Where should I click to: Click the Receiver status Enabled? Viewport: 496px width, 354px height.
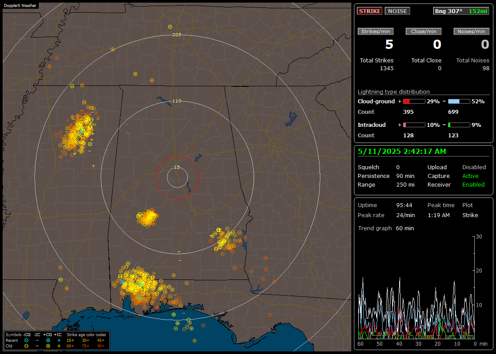[473, 185]
